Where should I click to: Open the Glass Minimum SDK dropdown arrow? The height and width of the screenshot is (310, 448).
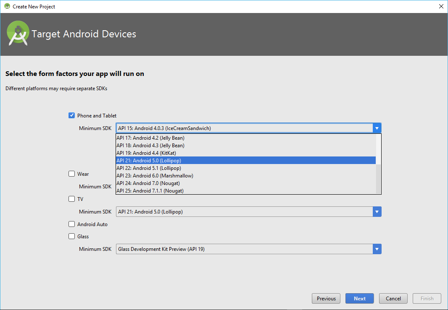tap(377, 249)
